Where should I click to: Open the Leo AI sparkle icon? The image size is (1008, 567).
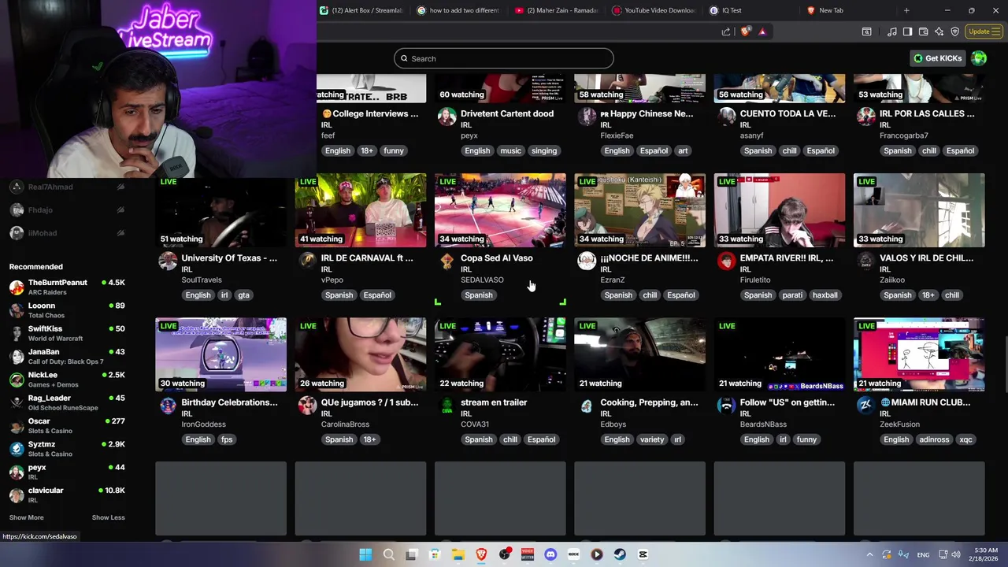point(939,31)
